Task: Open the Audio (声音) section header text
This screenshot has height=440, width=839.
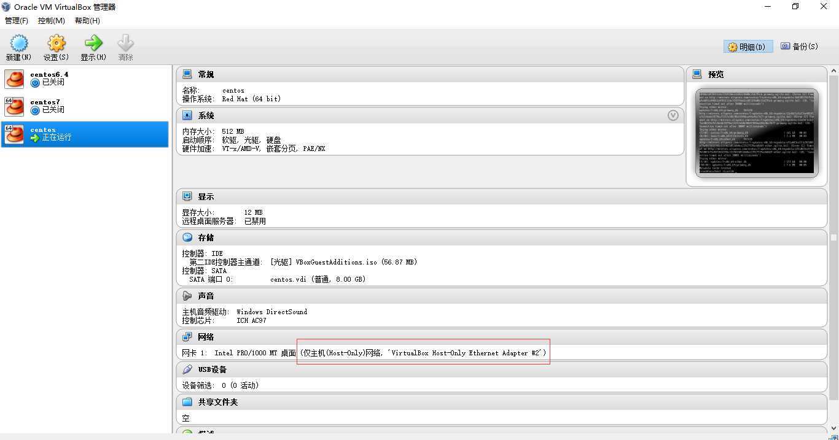Action: click(206, 296)
